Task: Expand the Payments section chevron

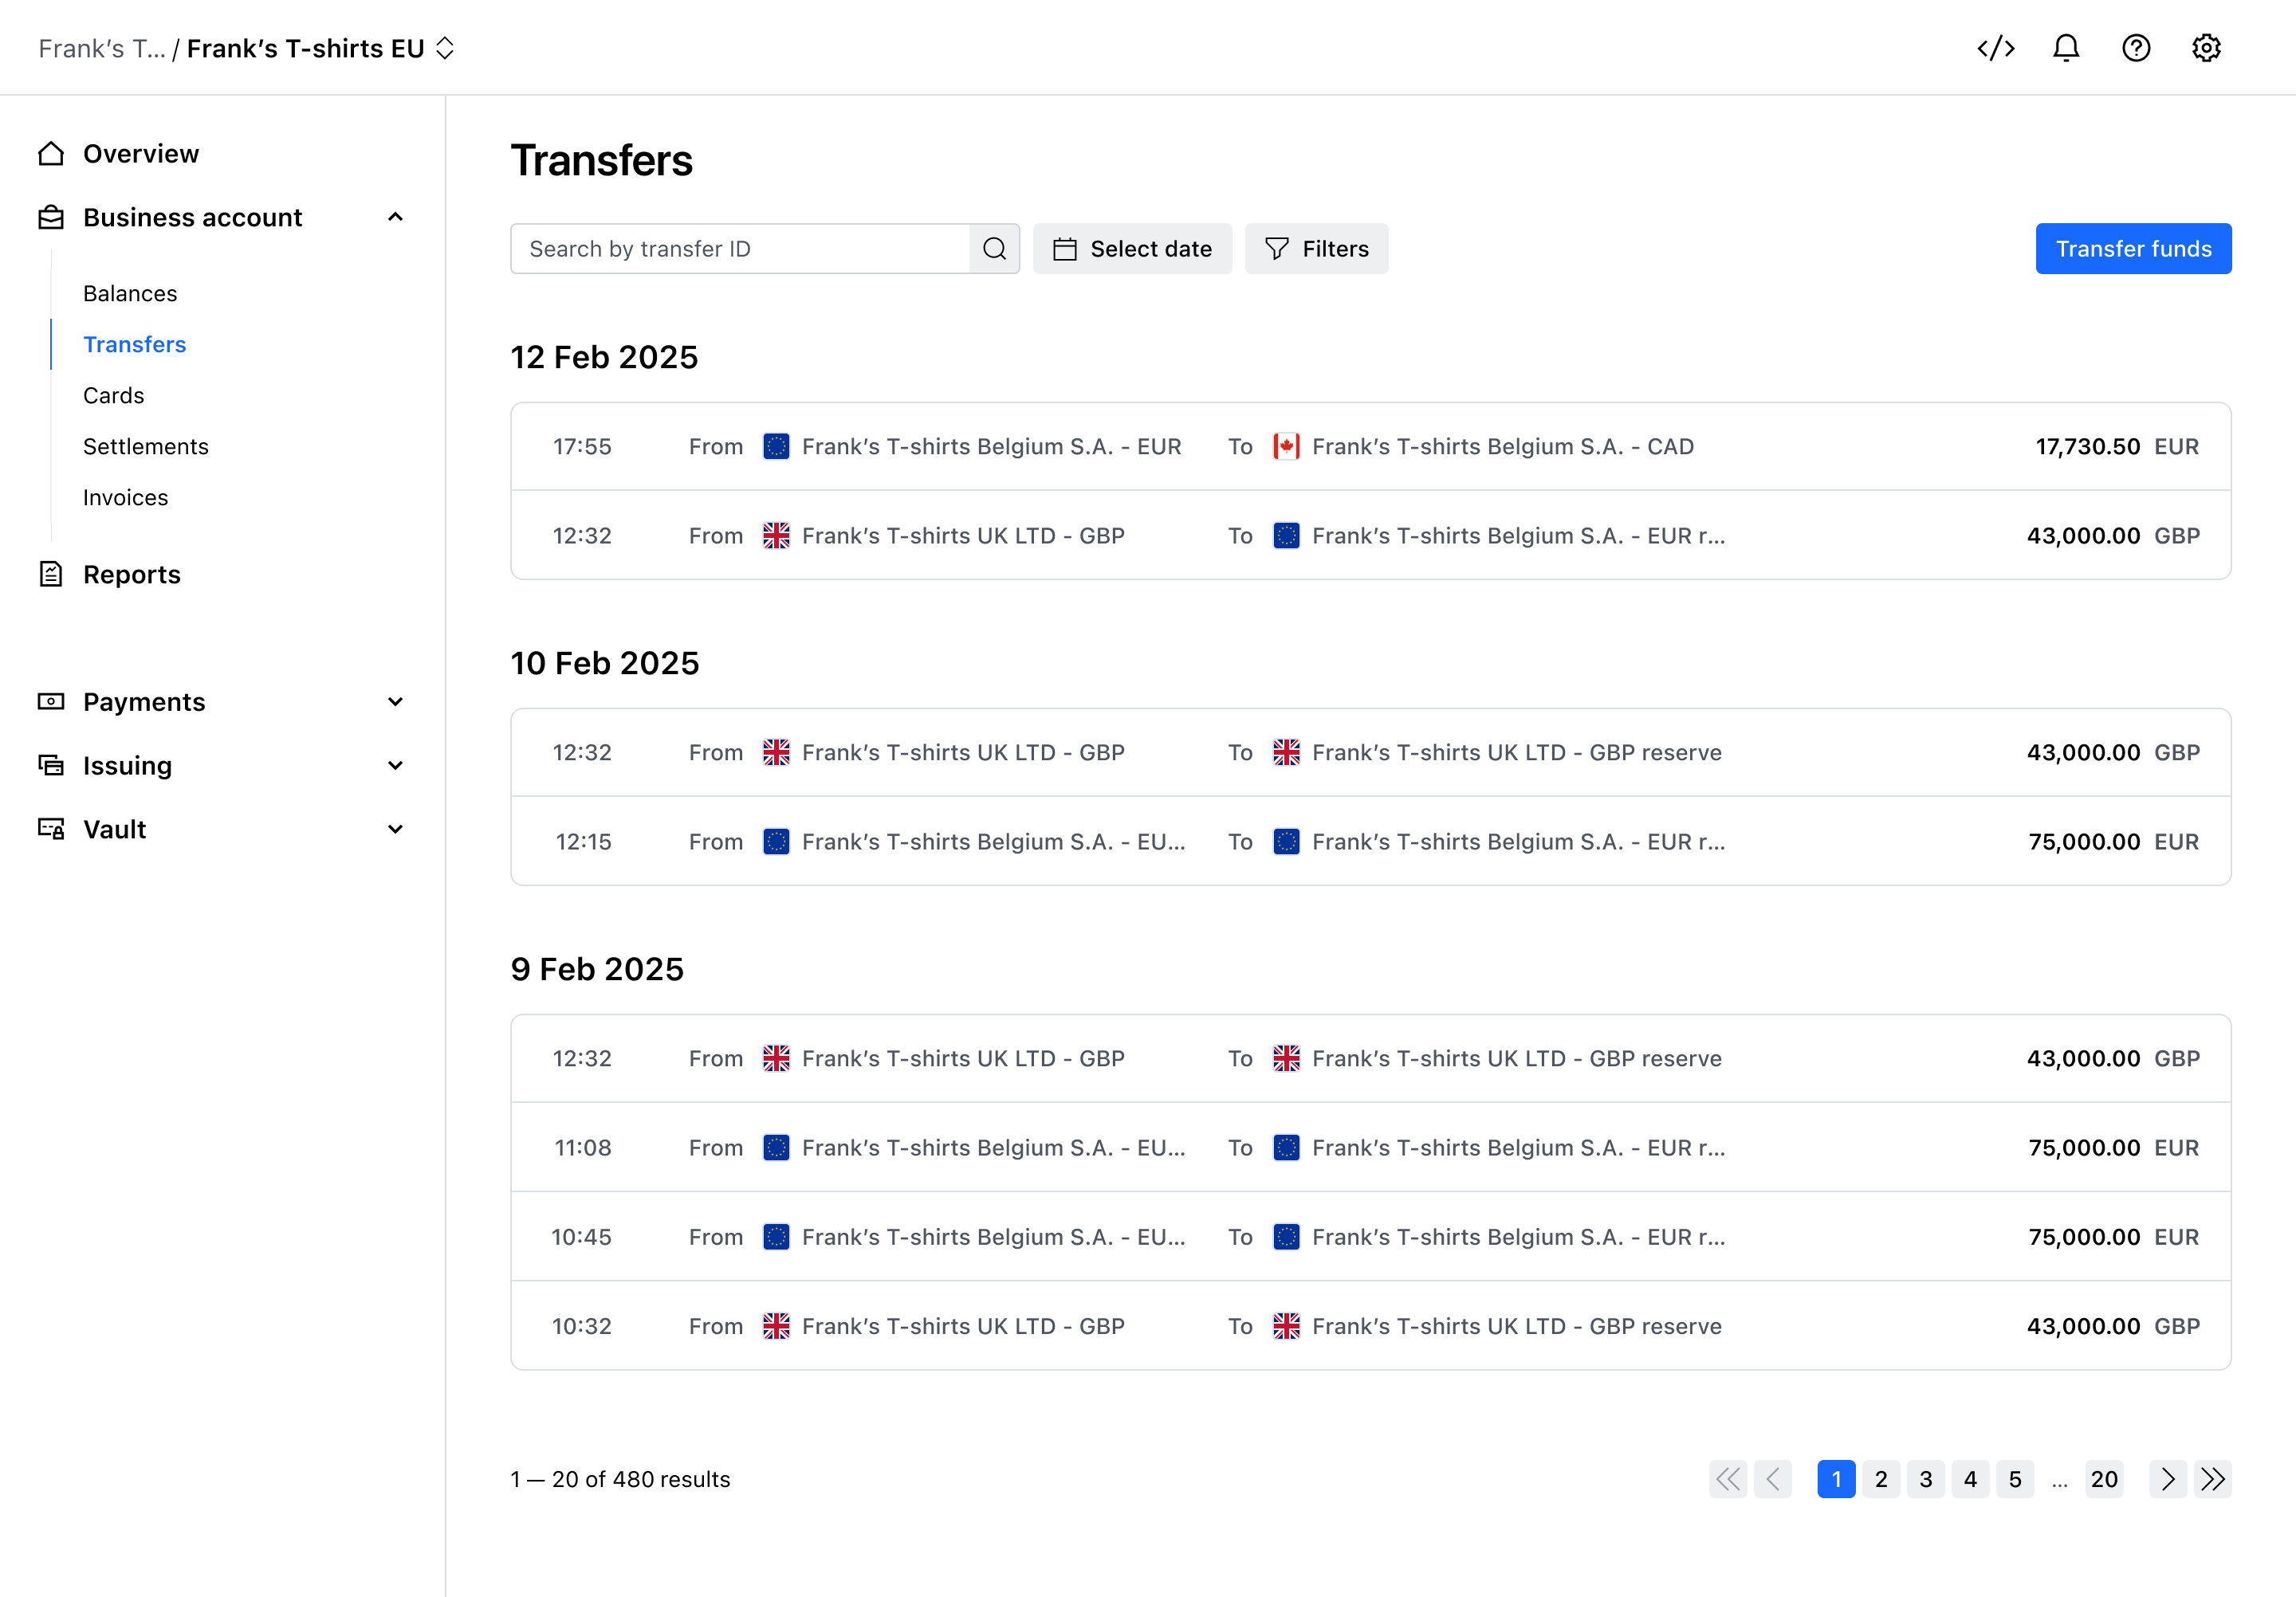Action: (x=396, y=701)
